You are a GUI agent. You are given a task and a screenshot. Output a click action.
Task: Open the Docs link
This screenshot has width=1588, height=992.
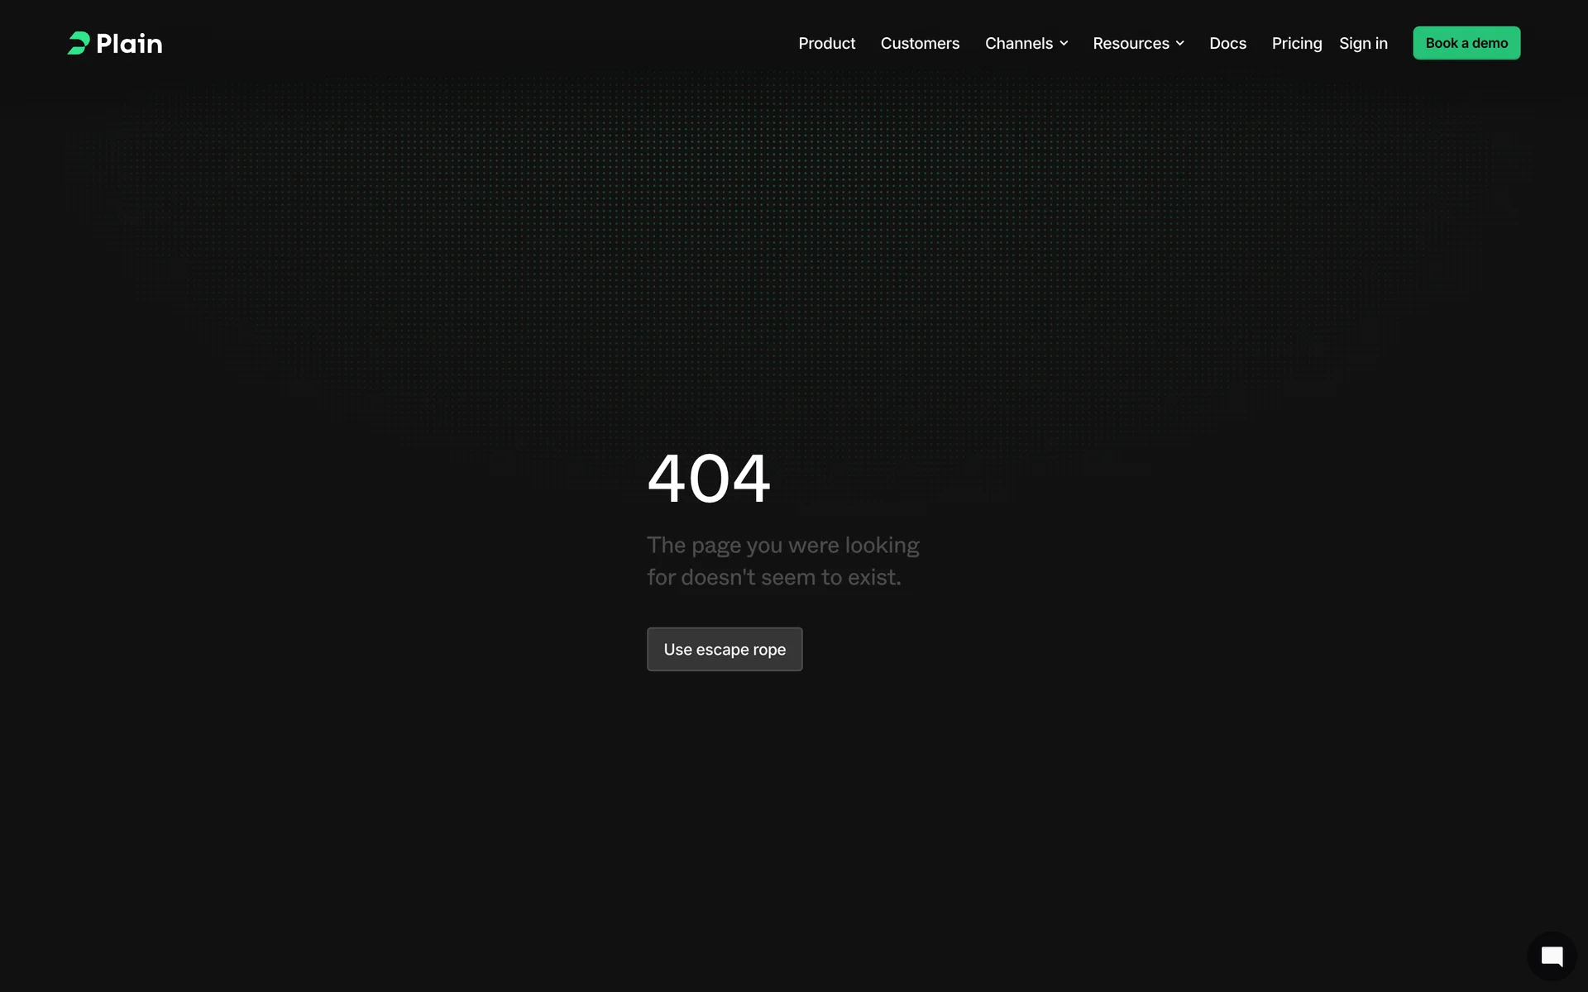coord(1227,43)
